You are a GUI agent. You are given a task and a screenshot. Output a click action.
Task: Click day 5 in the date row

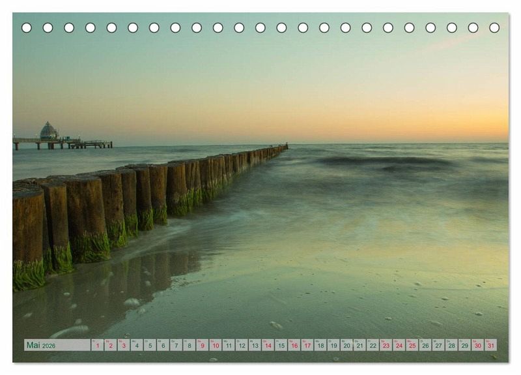tap(150, 345)
